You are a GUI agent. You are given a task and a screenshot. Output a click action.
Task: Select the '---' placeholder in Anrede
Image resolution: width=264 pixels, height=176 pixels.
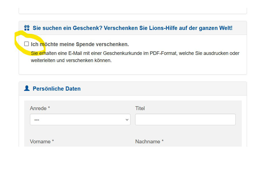(x=37, y=120)
